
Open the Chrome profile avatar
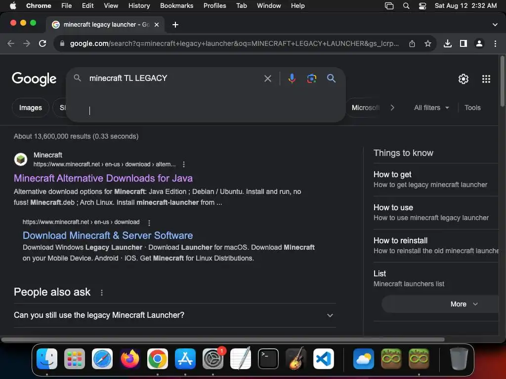(479, 43)
